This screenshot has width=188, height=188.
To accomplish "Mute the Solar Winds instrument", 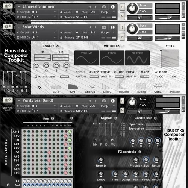I will (x=122, y=37).
